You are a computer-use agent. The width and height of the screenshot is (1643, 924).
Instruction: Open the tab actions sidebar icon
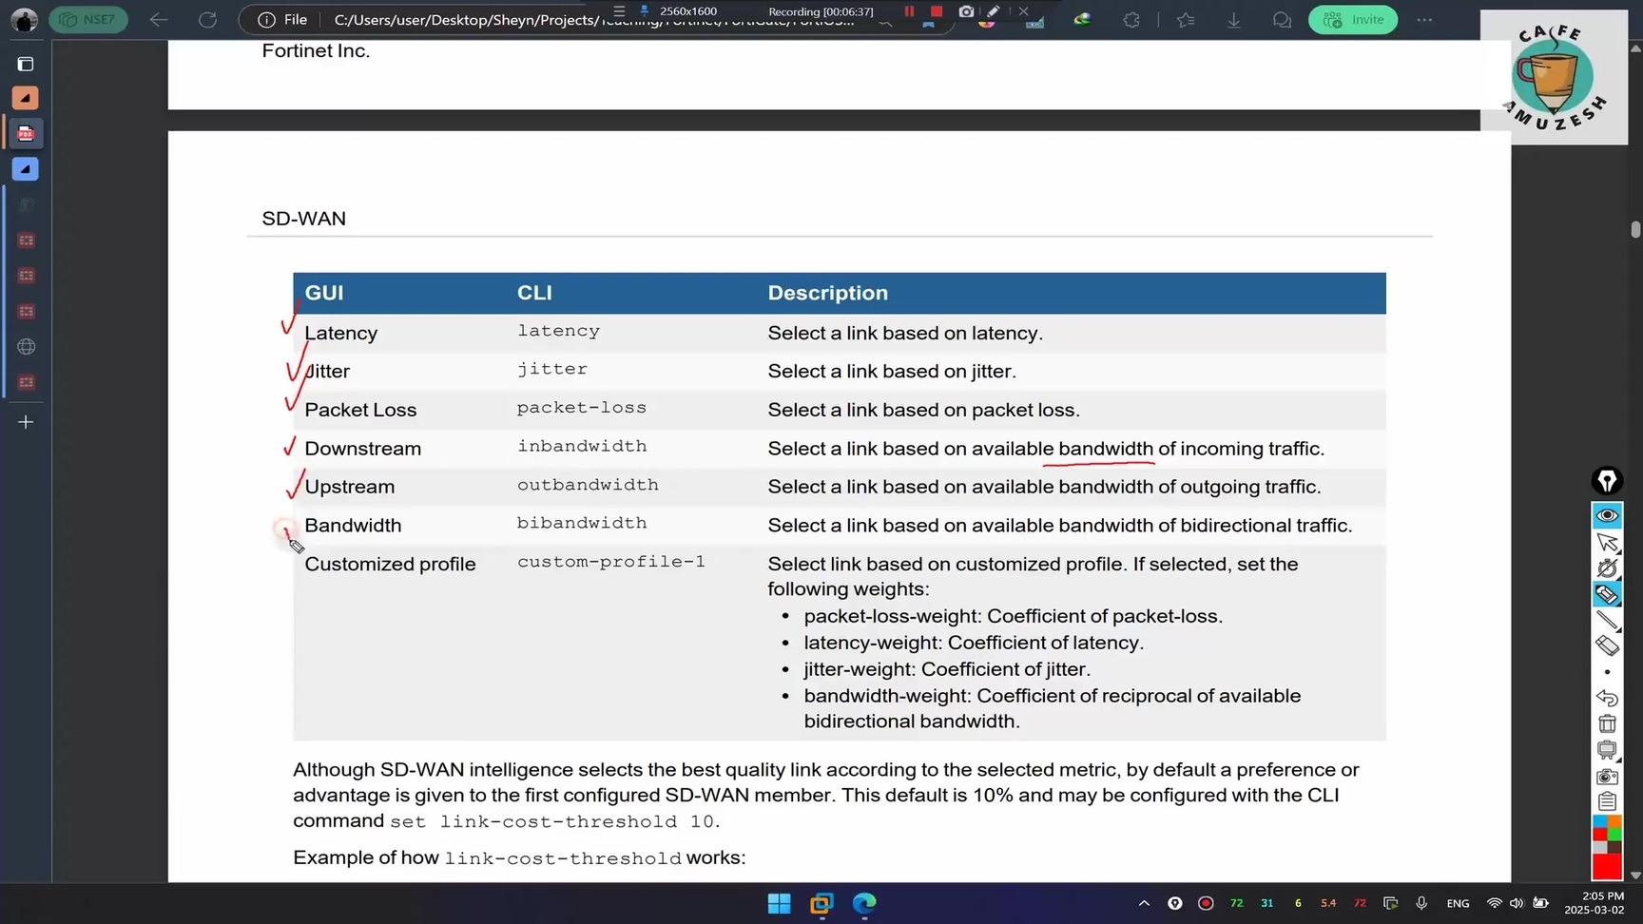(26, 64)
